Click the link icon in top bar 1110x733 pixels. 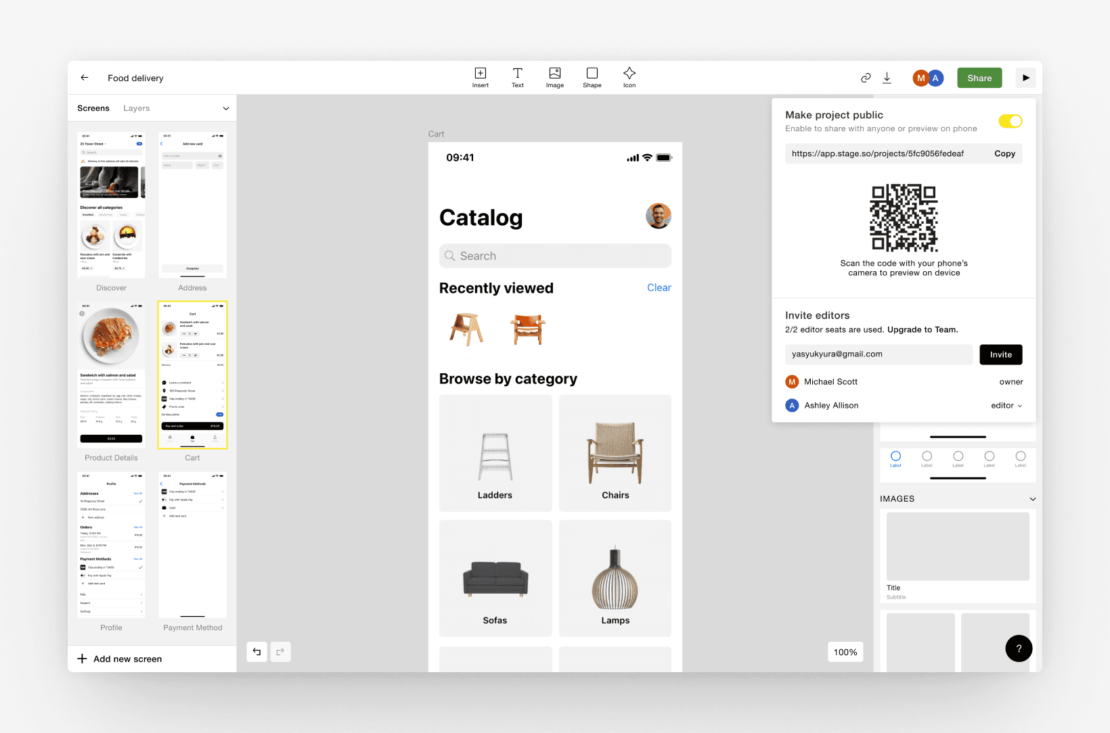click(x=866, y=78)
